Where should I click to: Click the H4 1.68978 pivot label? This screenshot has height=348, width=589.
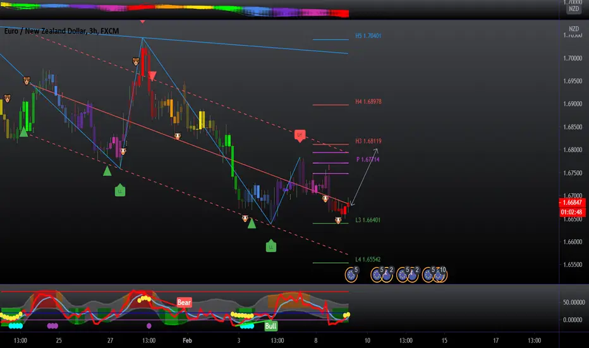pyautogui.click(x=368, y=102)
